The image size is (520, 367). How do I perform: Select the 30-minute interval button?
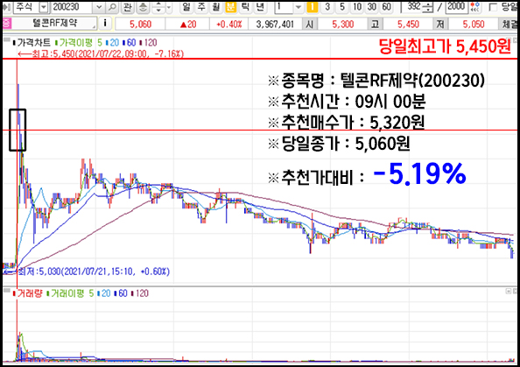tap(372, 7)
